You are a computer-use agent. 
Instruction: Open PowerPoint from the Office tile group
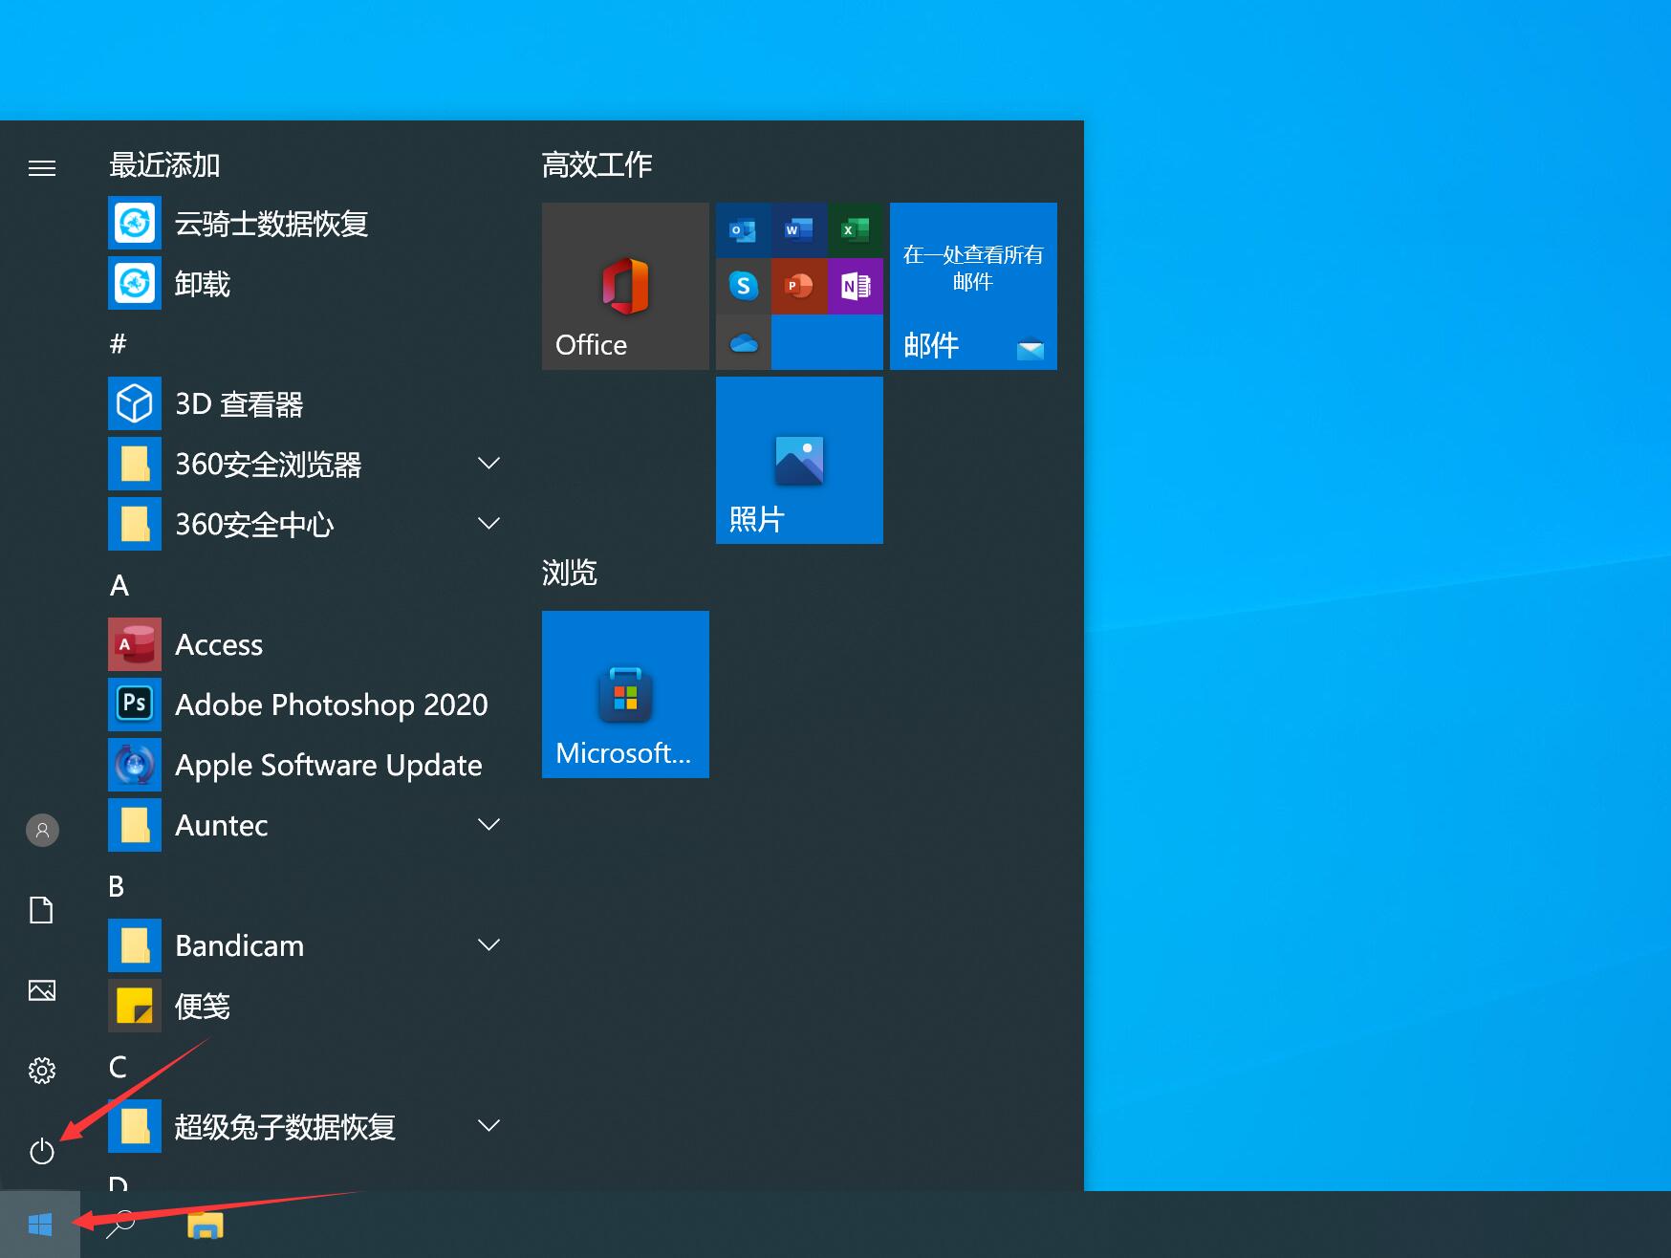(799, 286)
